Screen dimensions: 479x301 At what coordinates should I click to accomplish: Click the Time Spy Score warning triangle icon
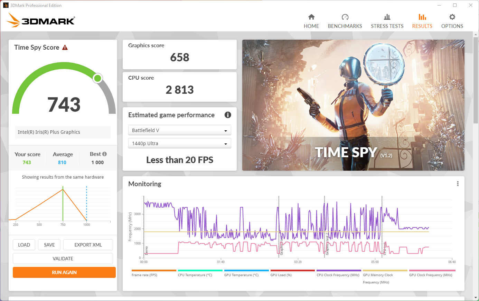point(65,48)
